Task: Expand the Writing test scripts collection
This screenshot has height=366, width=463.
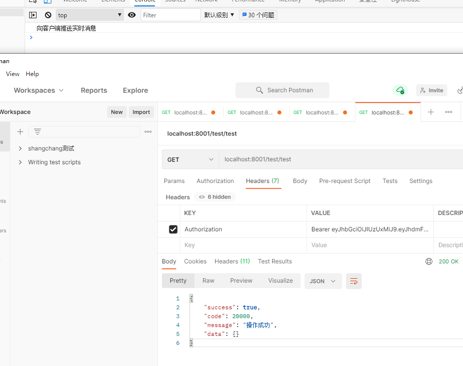Action: point(20,162)
